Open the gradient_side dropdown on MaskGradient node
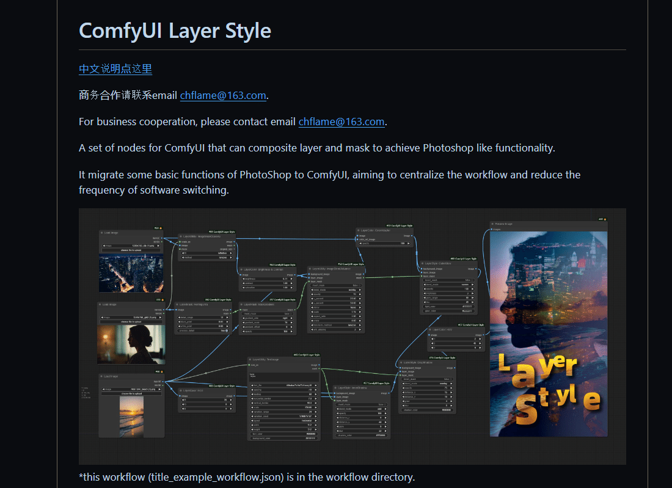This screenshot has width=672, height=488. [x=266, y=318]
